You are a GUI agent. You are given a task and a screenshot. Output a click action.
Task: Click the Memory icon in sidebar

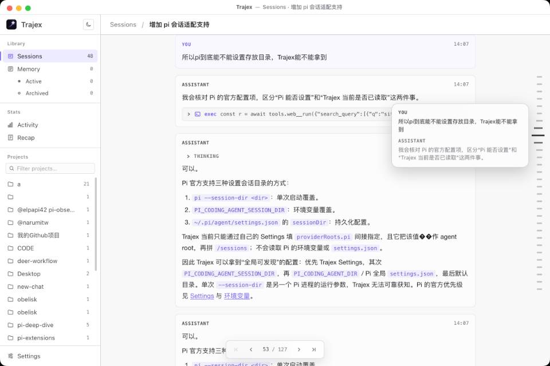click(x=10, y=69)
